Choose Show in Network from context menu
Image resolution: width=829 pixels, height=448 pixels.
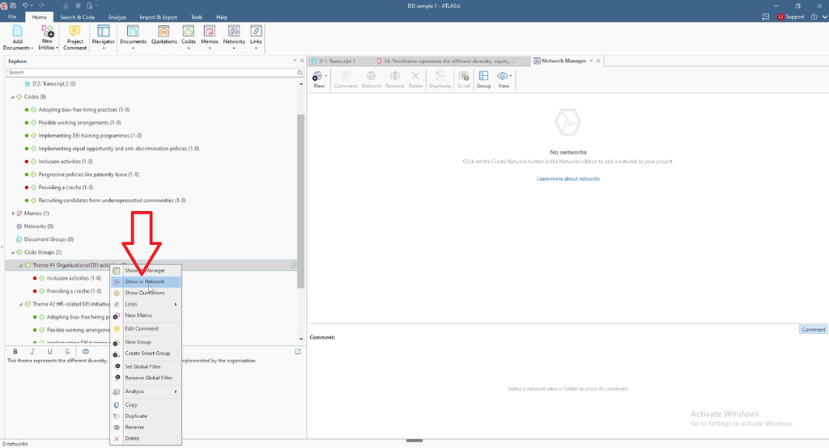pos(146,281)
